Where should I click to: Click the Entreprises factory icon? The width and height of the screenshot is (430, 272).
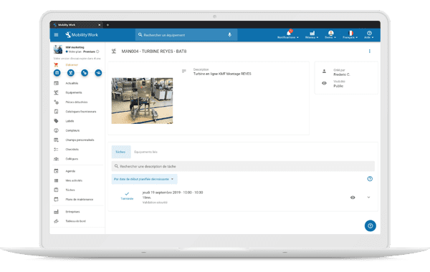point(56,212)
